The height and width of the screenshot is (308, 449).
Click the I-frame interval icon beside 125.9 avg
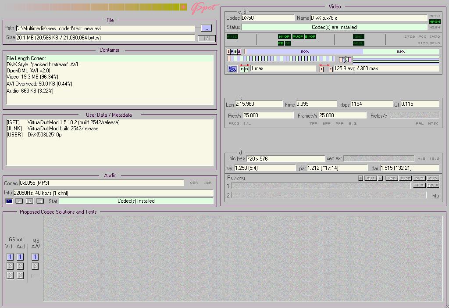(326, 68)
